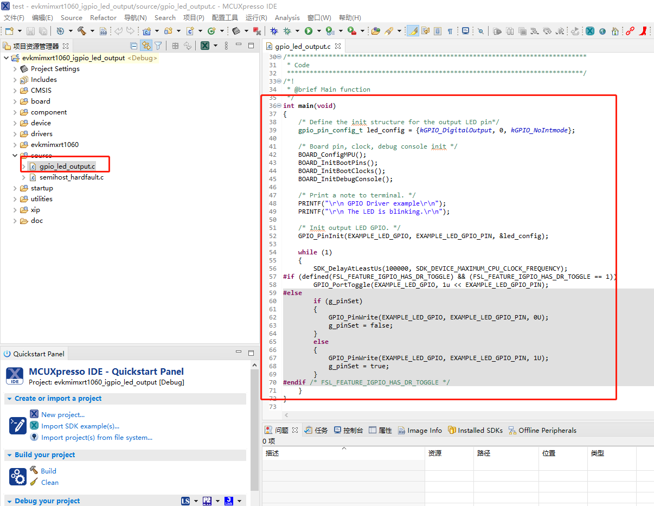The width and height of the screenshot is (654, 506).
Task: Click the teal X MCUXpresso icon at the right end of the top toolbar
Action: [x=590, y=31]
